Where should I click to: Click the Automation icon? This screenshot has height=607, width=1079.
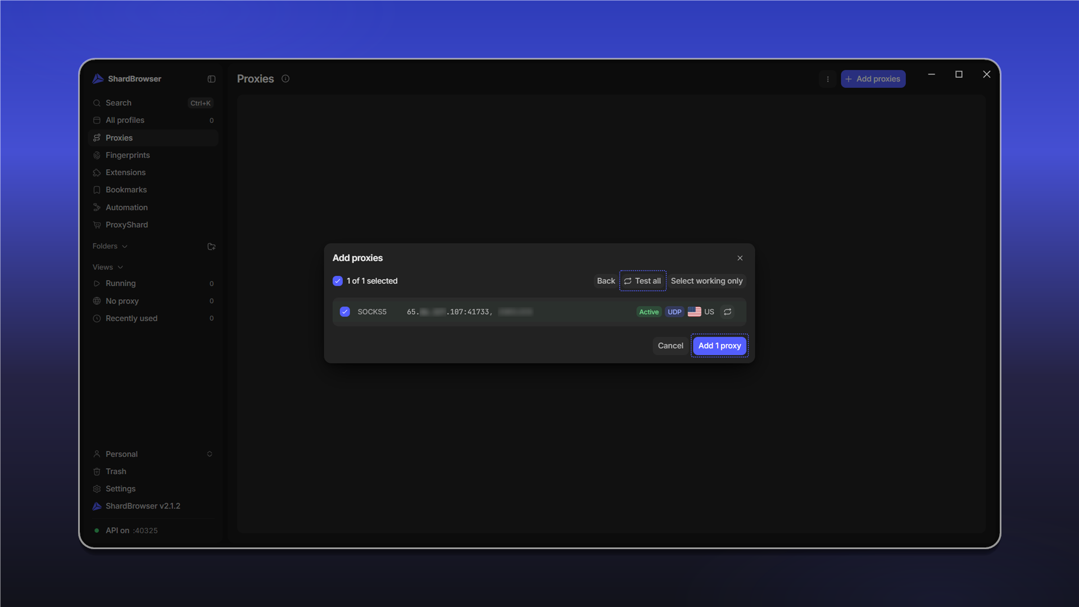(97, 207)
